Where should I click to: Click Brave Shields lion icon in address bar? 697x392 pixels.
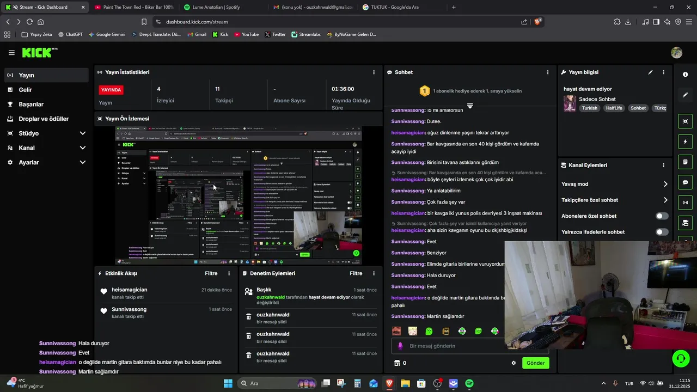538,22
